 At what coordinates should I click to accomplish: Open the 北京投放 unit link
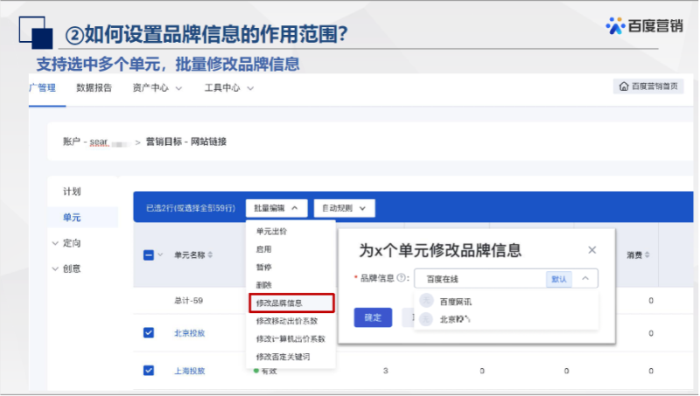point(189,333)
